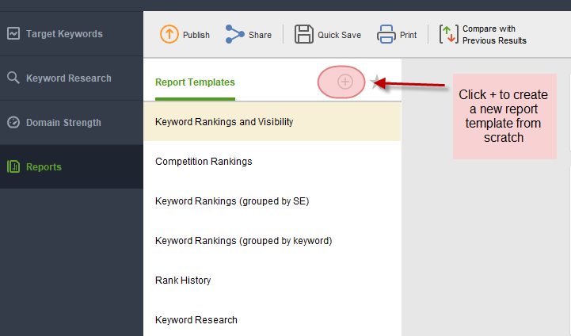This screenshot has height=336, width=571.
Task: Click the Quick Save floppy disk icon
Action: click(303, 34)
